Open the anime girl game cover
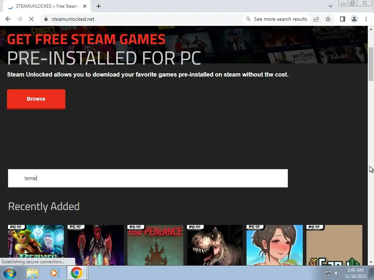374x280 pixels. (275, 245)
